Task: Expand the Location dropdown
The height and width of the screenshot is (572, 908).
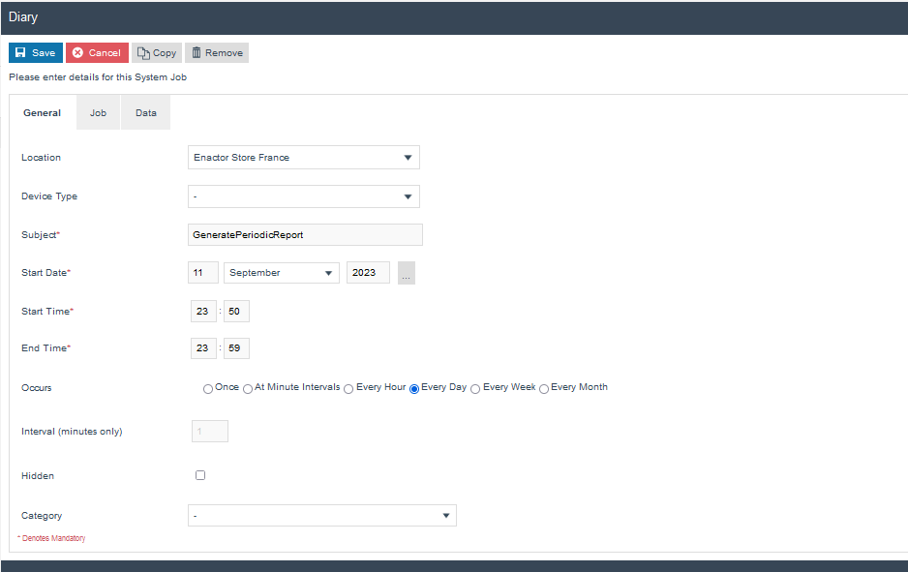Action: (303, 158)
